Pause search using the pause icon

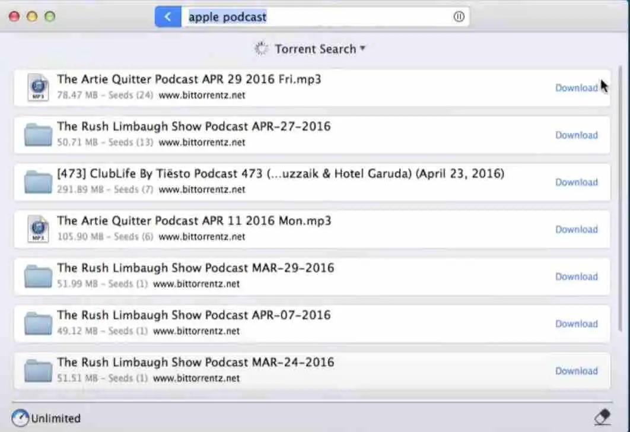coord(459,17)
